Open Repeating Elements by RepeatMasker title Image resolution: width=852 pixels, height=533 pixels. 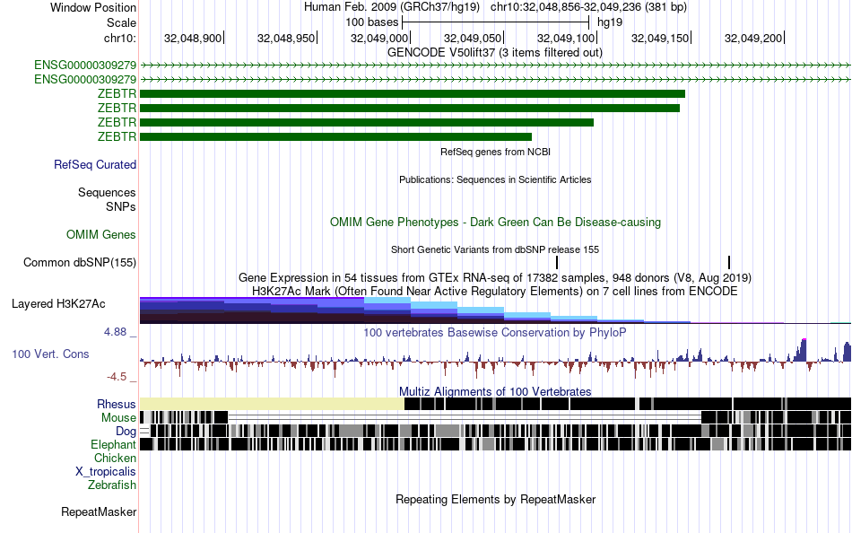tap(495, 499)
